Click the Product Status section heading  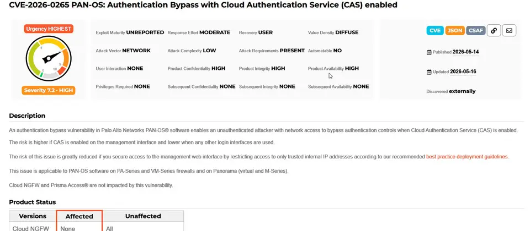(33, 202)
